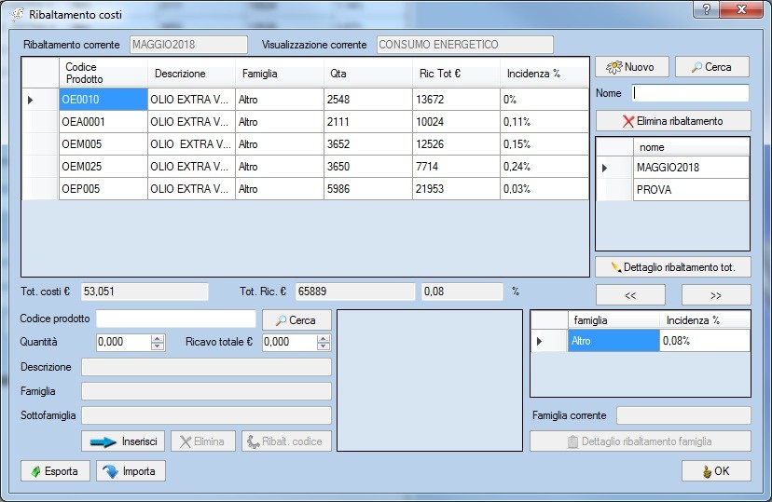772x502 pixels.
Task: Open Dettaglio ribaltamento tot.
Action: pyautogui.click(x=673, y=267)
